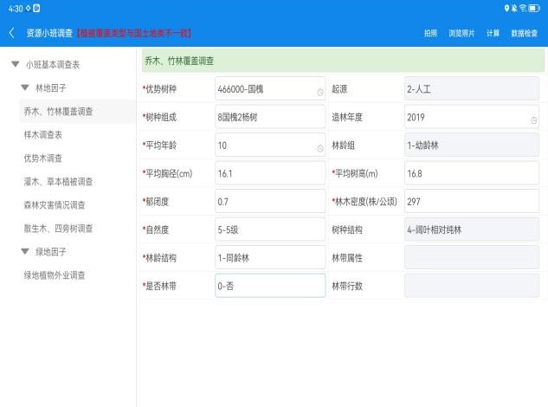Click the 4:30 clock in status bar

(16, 9)
